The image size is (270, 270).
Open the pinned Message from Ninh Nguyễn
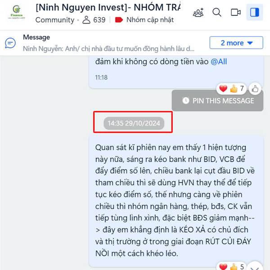tap(108, 43)
